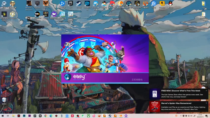Click the Easy Anti-Cheat logo on splash
The height and width of the screenshot is (118, 210).
pyautogui.click(x=75, y=77)
